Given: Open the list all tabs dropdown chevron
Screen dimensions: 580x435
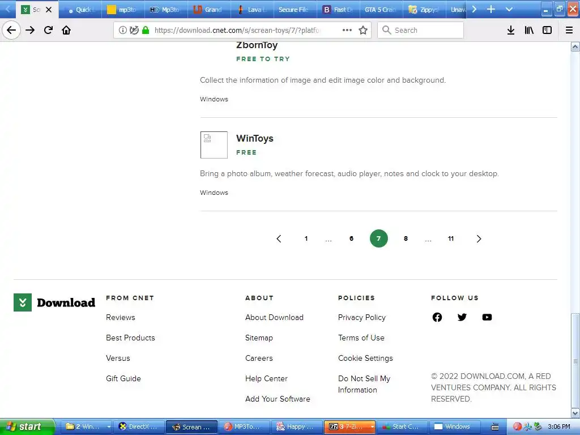Looking at the screenshot, I should (509, 9).
